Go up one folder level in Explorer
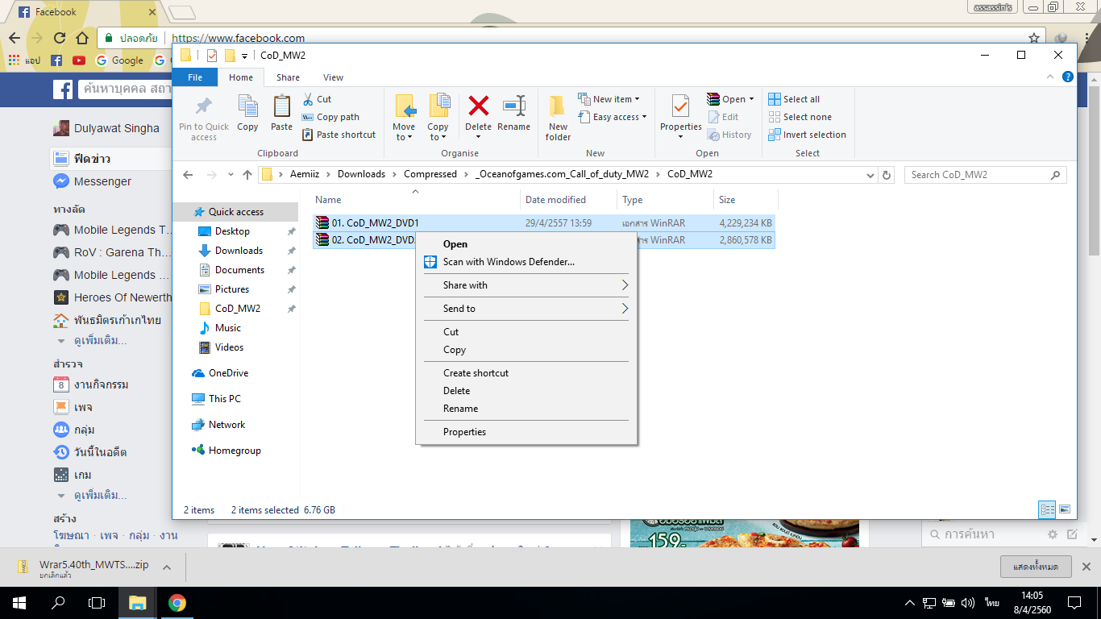This screenshot has height=619, width=1101. (x=247, y=175)
